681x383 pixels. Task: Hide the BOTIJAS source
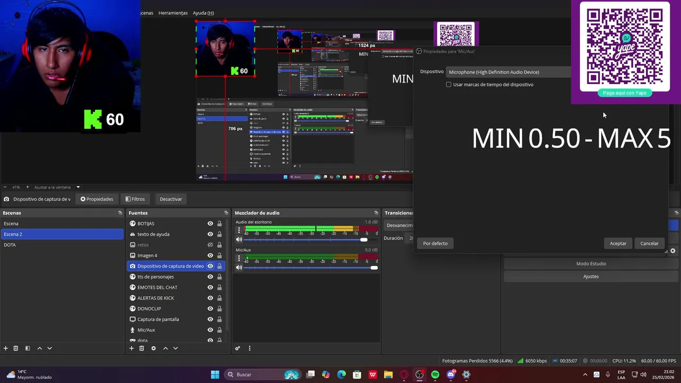click(210, 223)
